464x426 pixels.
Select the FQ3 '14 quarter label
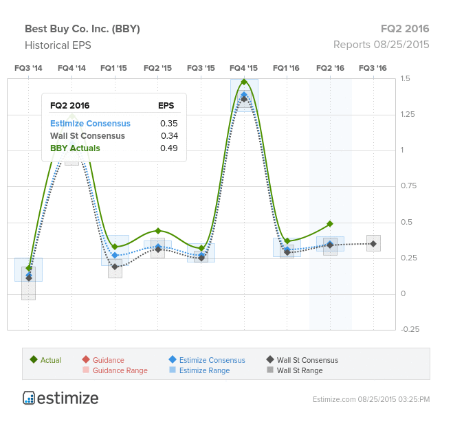pyautogui.click(x=28, y=68)
